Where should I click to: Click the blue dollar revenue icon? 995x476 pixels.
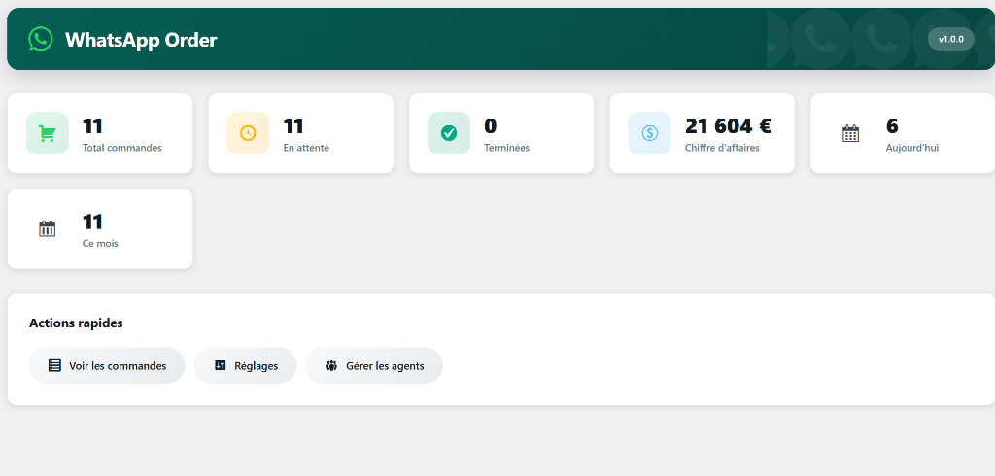click(x=649, y=133)
